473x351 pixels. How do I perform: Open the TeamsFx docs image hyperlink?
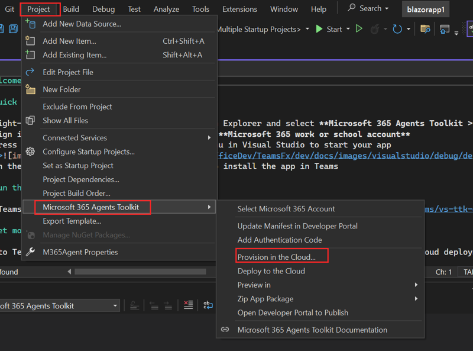tap(346, 156)
